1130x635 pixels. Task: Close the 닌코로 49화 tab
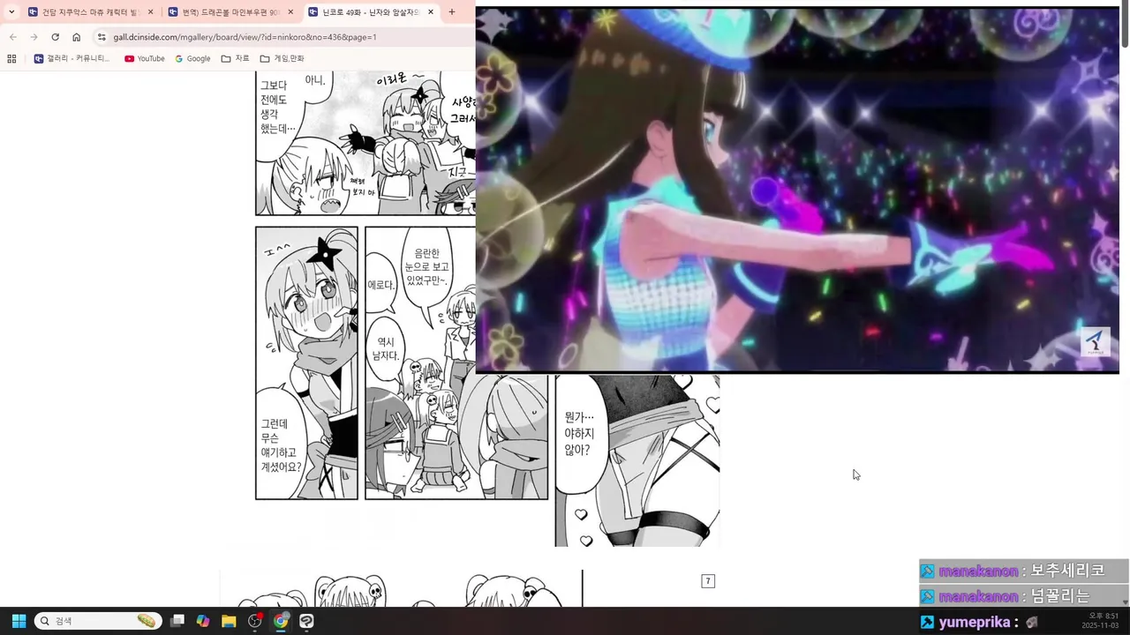tap(430, 12)
